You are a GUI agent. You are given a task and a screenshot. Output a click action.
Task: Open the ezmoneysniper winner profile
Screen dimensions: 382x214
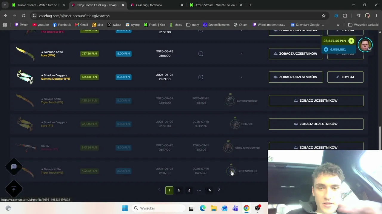pyautogui.click(x=241, y=100)
